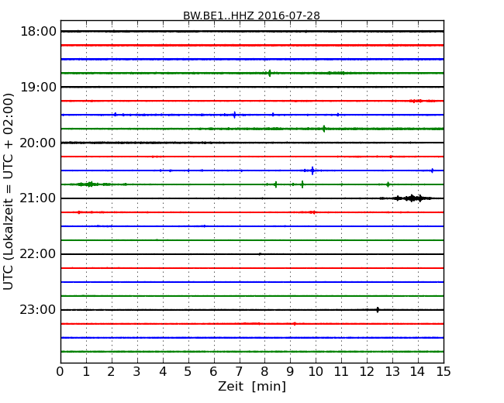Click x-axis tick label 0
The height and width of the screenshot is (403, 504).
(x=60, y=372)
